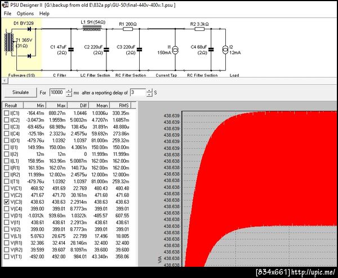Tick the I(R1) result checkbox

pyautogui.click(x=7, y=168)
